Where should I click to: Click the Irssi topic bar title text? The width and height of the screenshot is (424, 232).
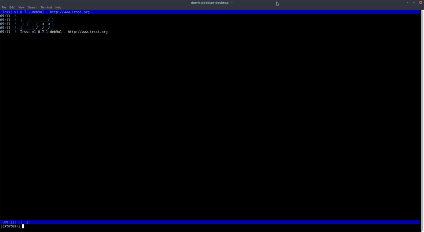click(x=46, y=12)
